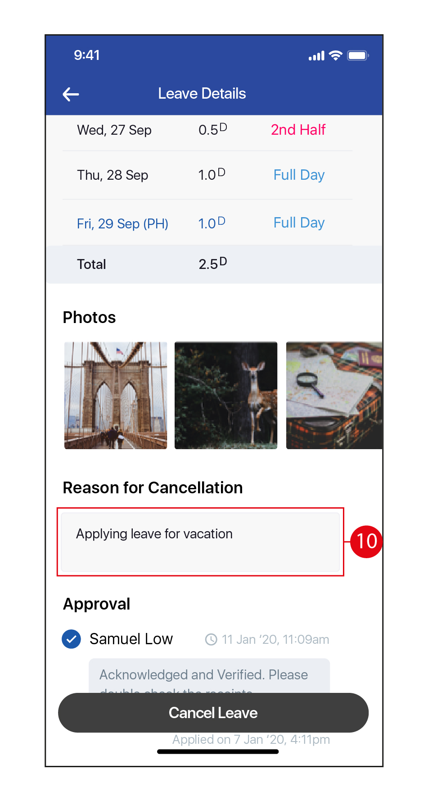Open the map and suitcase photo
Image resolution: width=428 pixels, height=801 pixels.
coord(334,395)
